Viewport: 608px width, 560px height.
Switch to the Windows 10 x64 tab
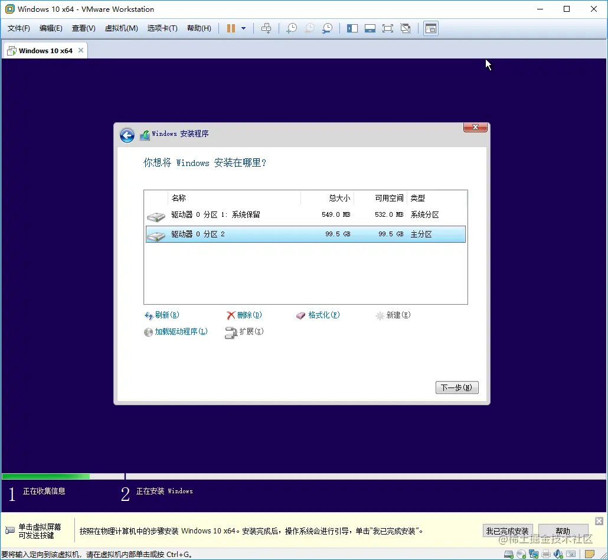45,51
